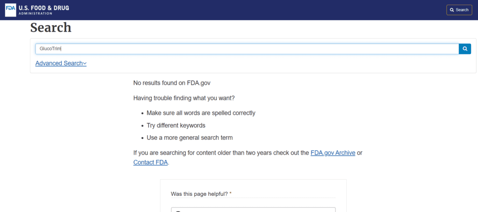
Task: Select first feedback option under helpful question
Action: point(253,210)
